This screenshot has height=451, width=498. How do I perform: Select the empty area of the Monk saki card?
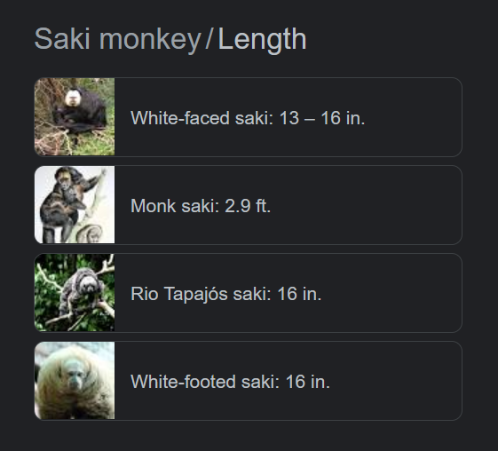(x=365, y=205)
